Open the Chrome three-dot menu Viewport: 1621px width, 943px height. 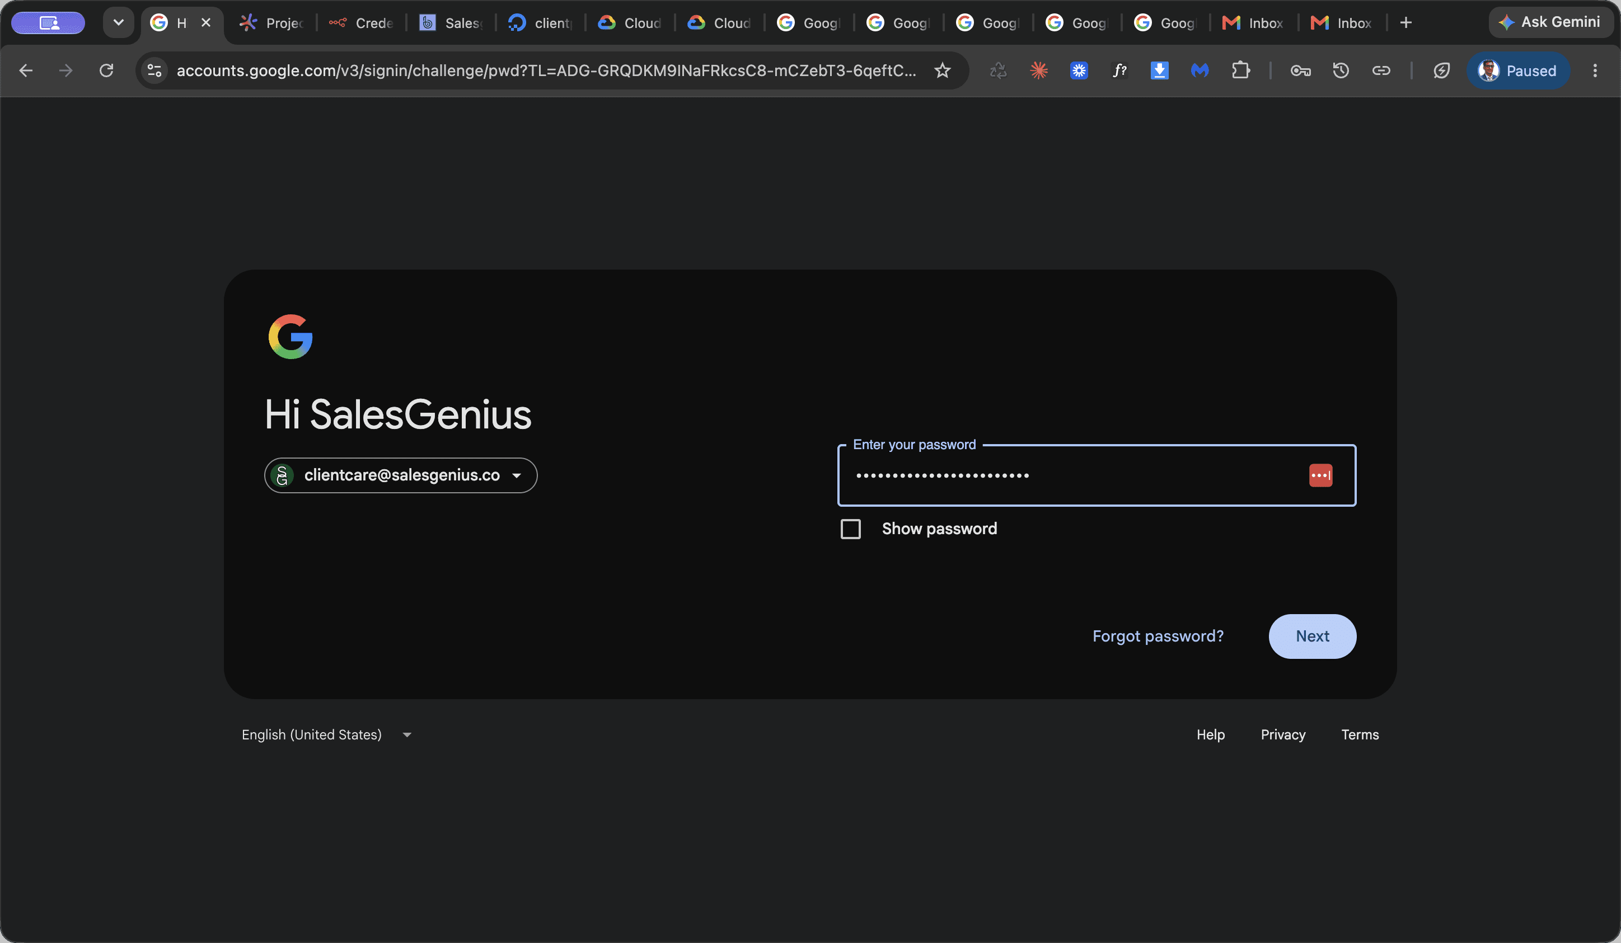(x=1595, y=70)
